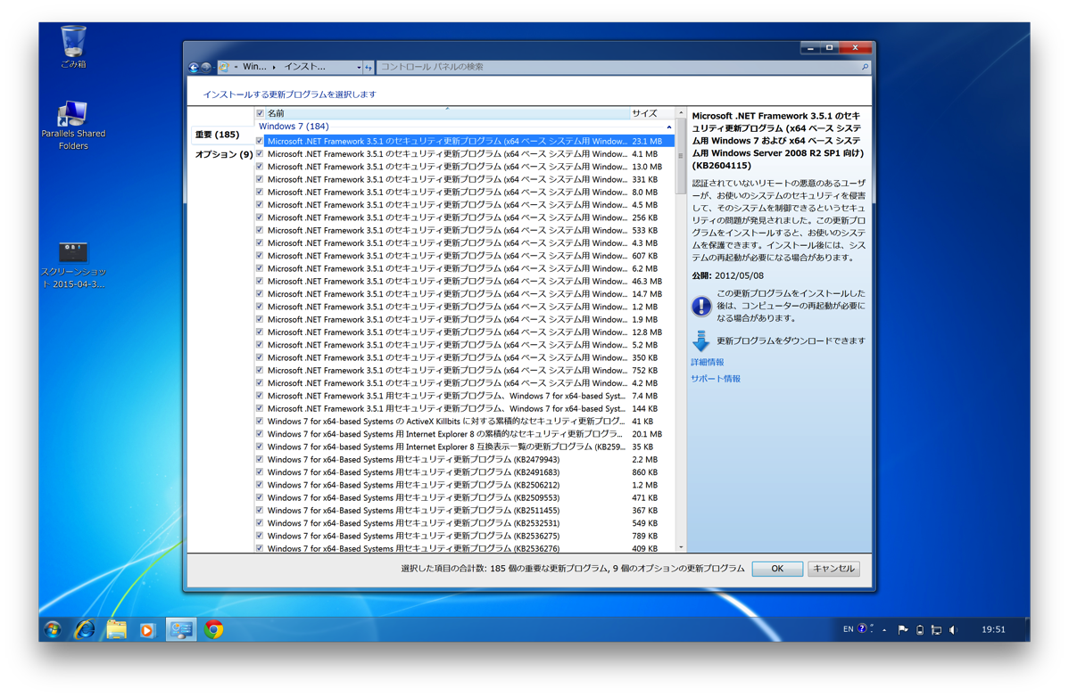1069x697 pixels.
Task: Open Google Chrome from the taskbar
Action: (x=213, y=628)
